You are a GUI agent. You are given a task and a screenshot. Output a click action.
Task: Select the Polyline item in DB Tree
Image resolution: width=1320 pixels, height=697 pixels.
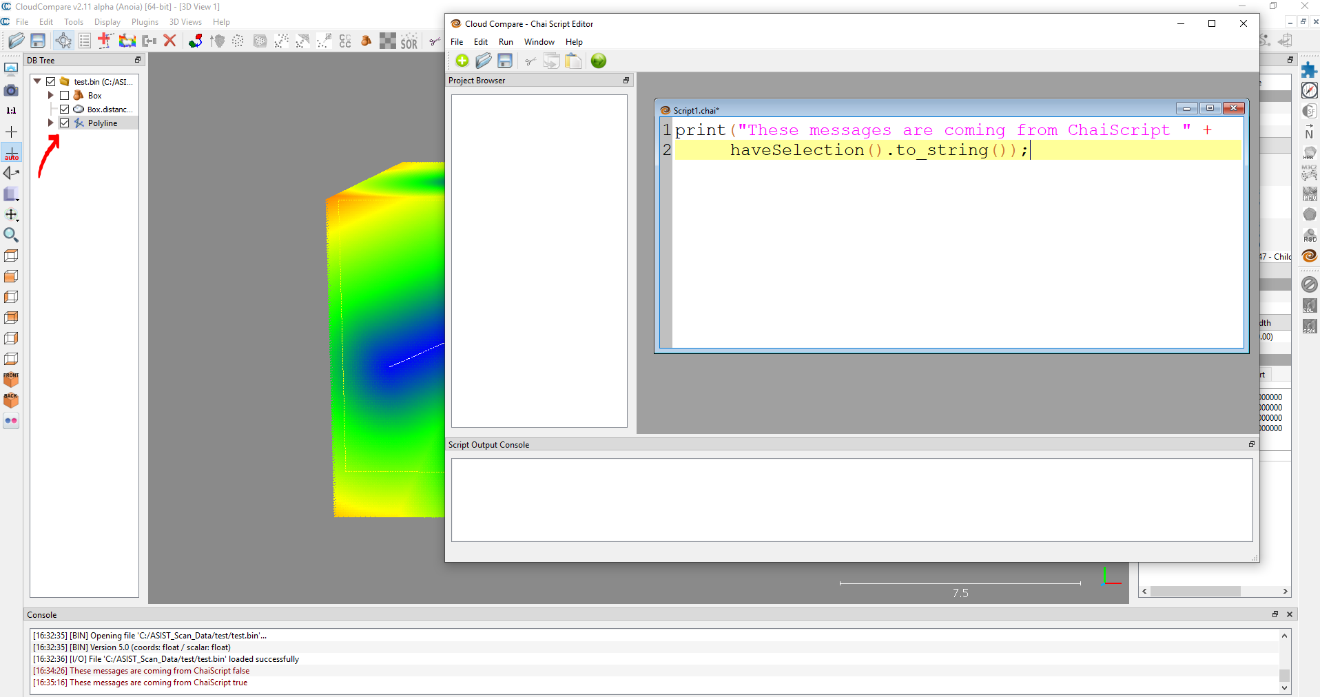point(103,123)
